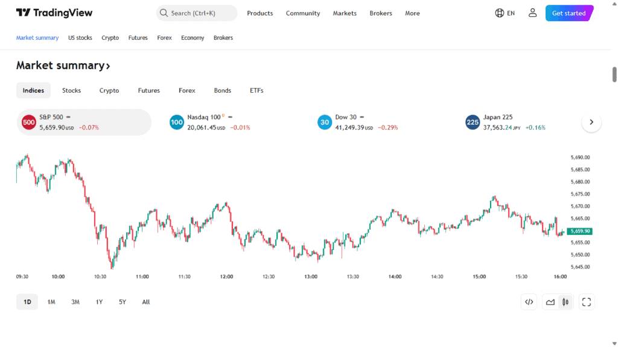Image resolution: width=618 pixels, height=347 pixels.
Task: Open the embed widget code icon
Action: point(529,302)
